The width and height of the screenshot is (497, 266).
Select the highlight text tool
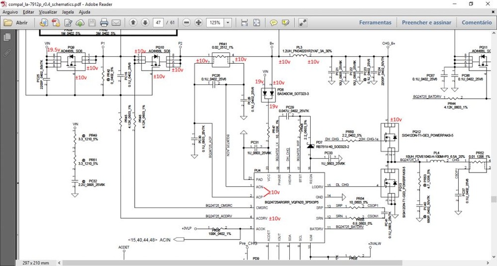coord(286,22)
